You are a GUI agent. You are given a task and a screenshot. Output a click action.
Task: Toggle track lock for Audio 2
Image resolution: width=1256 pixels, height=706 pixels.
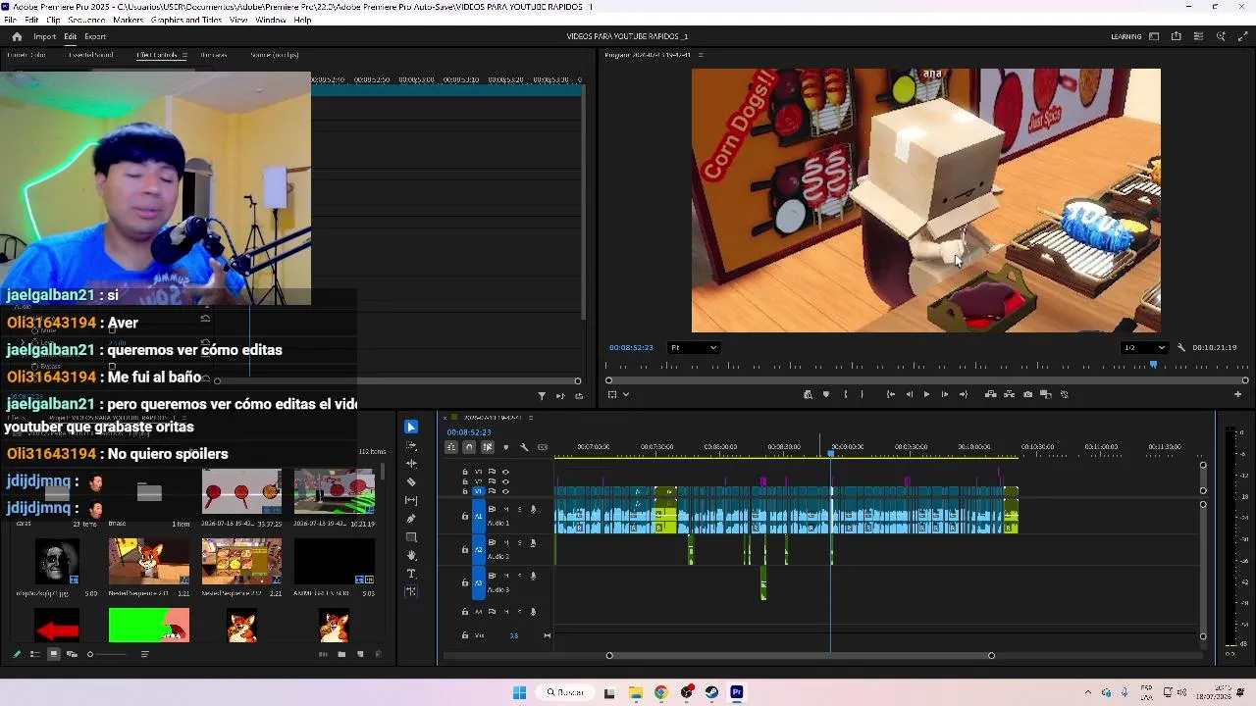(x=465, y=549)
